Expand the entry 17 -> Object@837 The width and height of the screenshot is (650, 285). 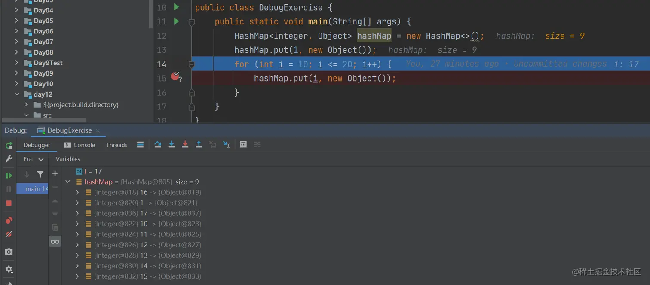[77, 213]
